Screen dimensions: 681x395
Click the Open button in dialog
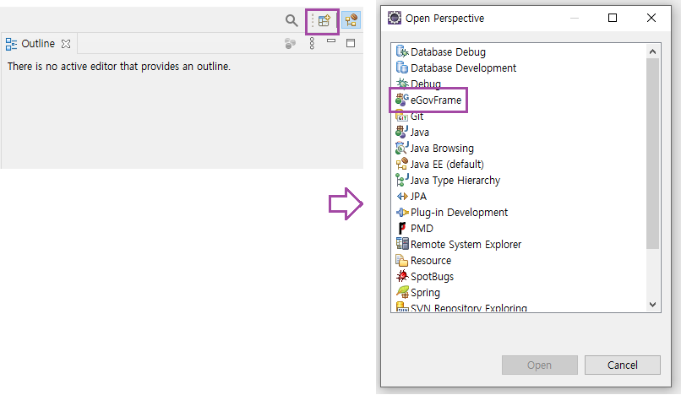coord(540,365)
